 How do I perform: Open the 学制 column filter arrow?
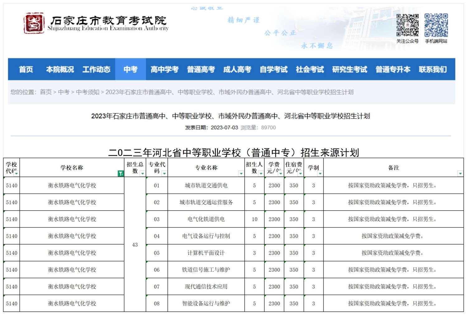pos(320,174)
